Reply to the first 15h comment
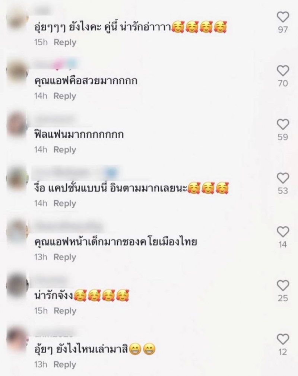This screenshot has width=298, height=376. click(x=65, y=42)
